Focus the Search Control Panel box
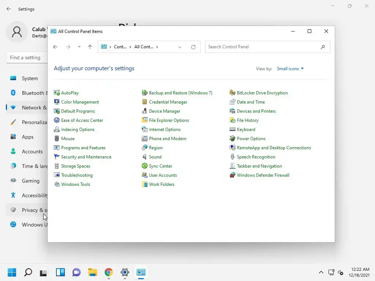 click(268, 47)
